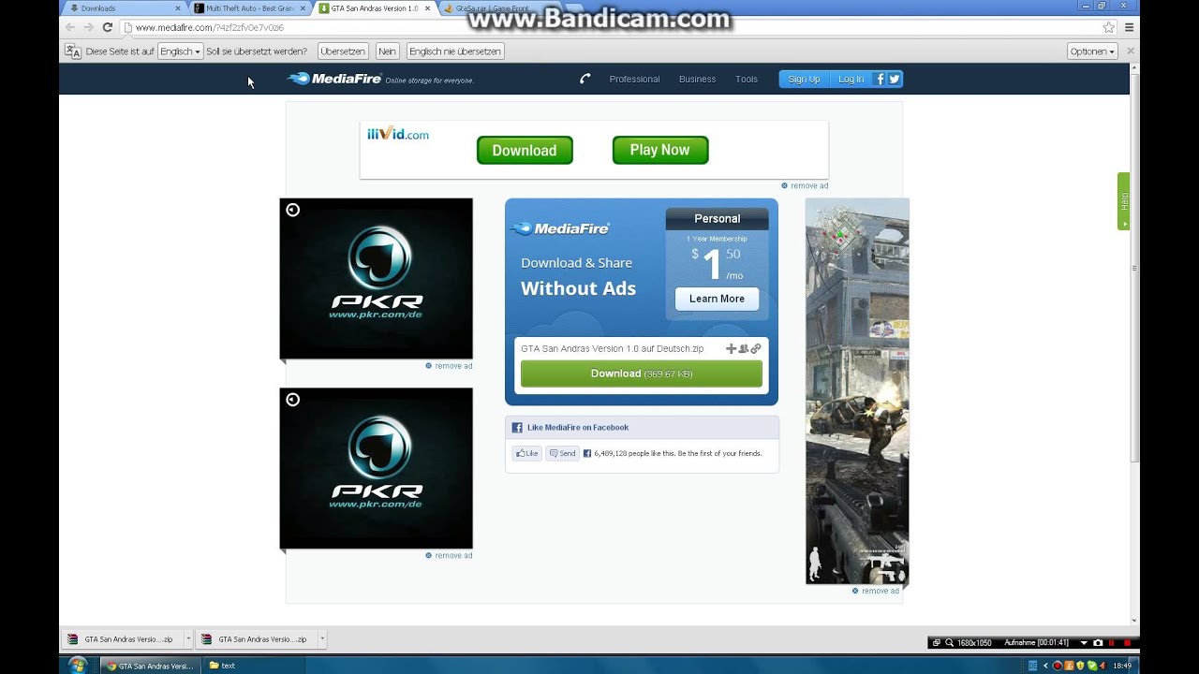1199x674 pixels.
Task: Click the Twitter icon in header
Action: click(x=895, y=79)
